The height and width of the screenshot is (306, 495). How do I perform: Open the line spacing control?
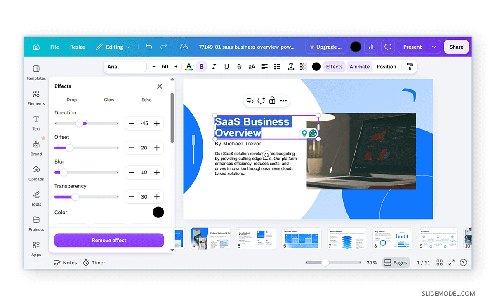click(x=291, y=67)
